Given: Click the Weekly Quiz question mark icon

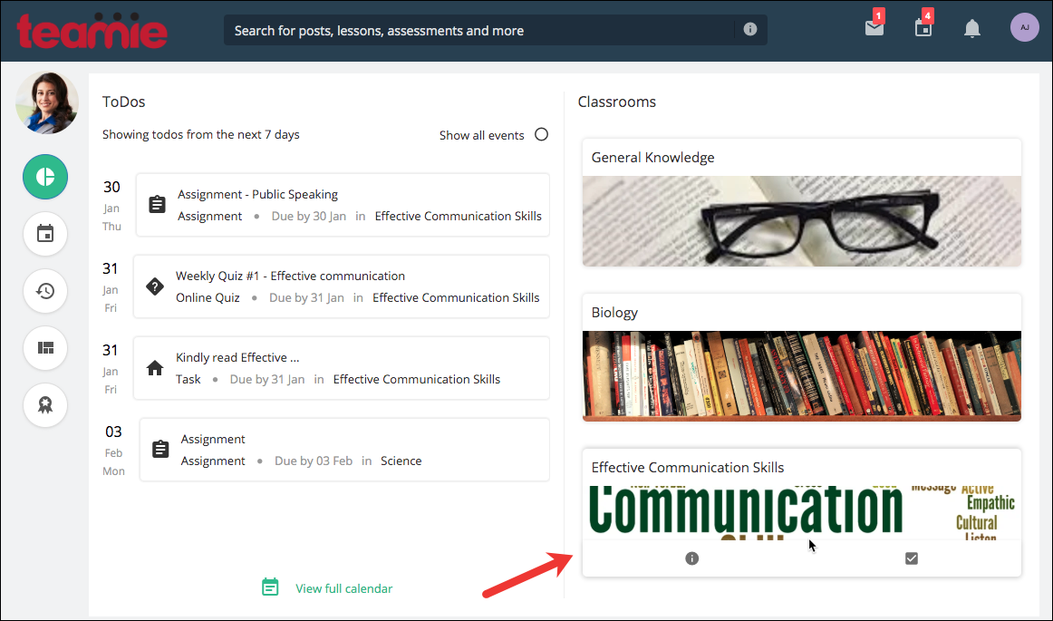Looking at the screenshot, I should point(154,286).
